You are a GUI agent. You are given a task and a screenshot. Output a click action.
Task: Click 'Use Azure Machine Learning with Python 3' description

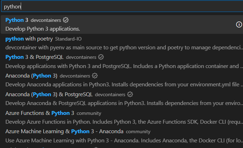tap(124, 141)
